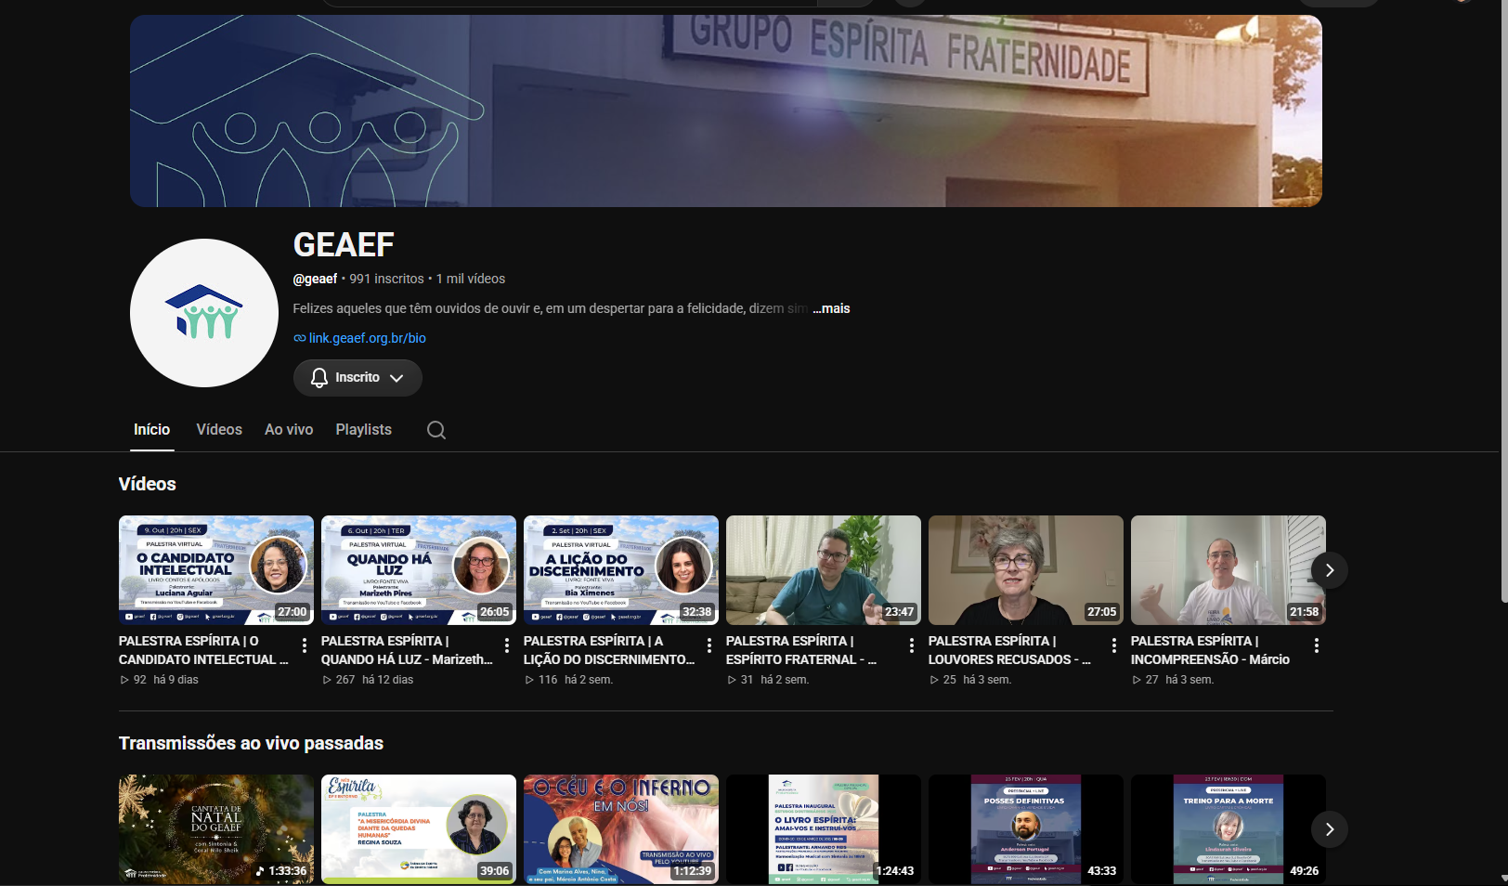Play Regina Souza live thumbnail (39:06)
Viewport: 1508px width, 886px height.
point(419,829)
